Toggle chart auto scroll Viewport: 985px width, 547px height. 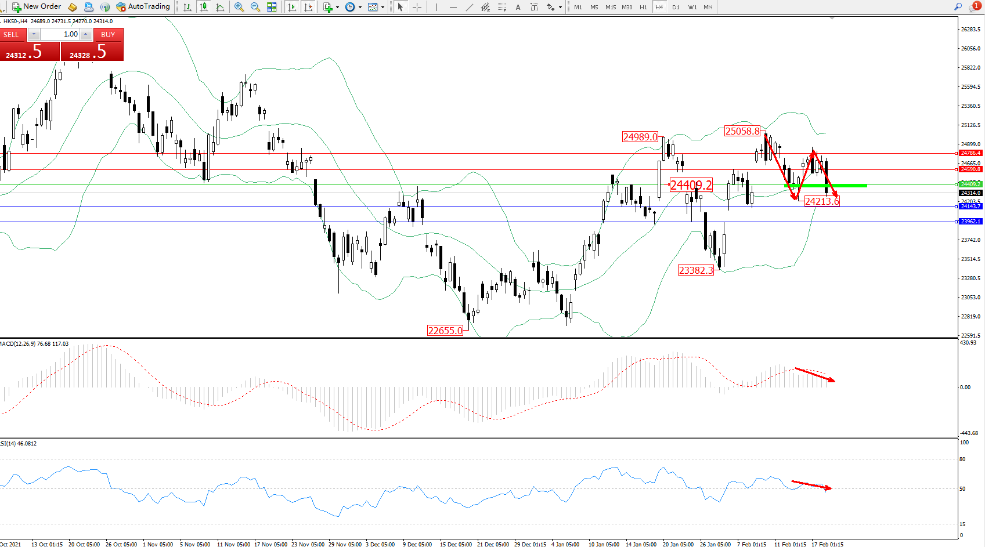[x=291, y=7]
